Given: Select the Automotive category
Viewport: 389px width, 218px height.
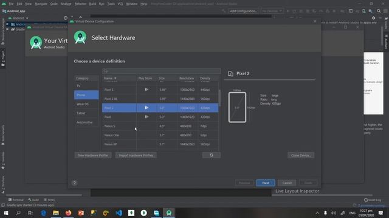Looking at the screenshot, I should (x=86, y=122).
